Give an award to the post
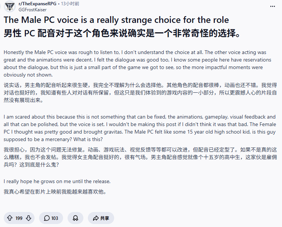Viewport: 282px width, 227px height. (75, 218)
